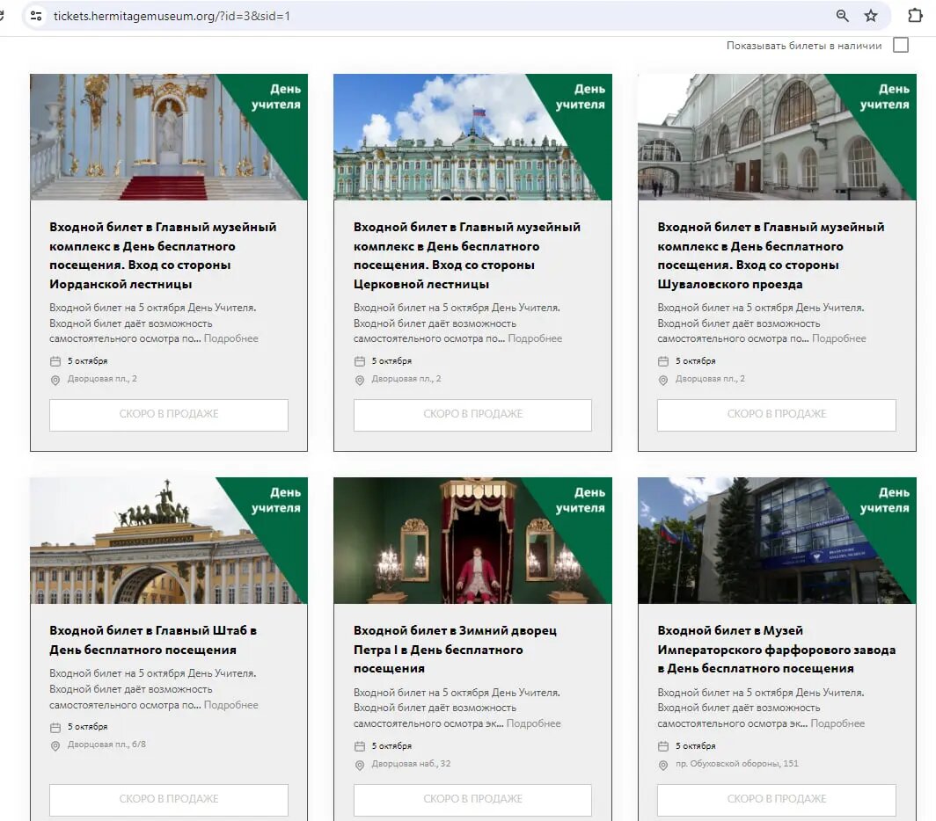Click the location pin icon showing Дворцовая пл., 2

[x=56, y=380]
